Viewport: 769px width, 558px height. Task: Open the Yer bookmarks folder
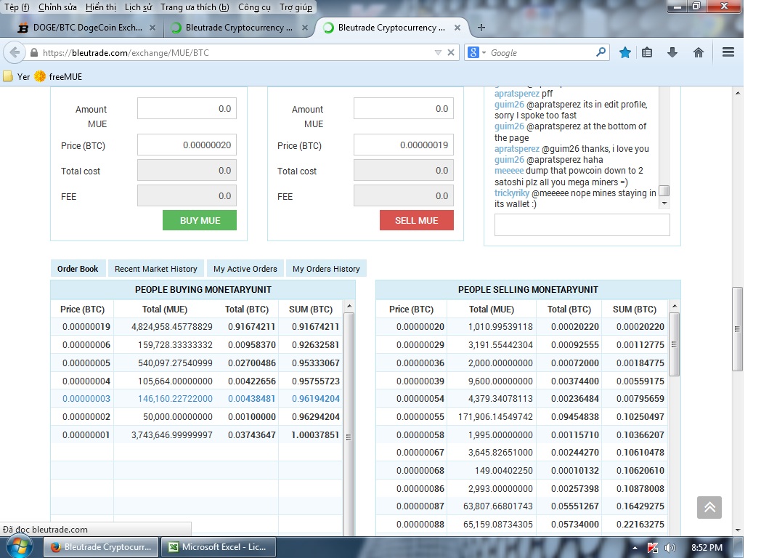click(x=17, y=76)
